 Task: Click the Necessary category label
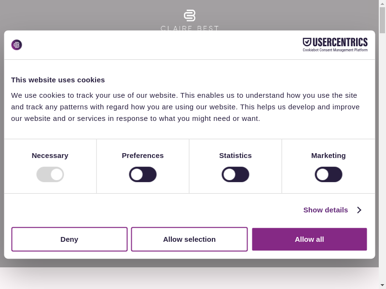coord(50,156)
